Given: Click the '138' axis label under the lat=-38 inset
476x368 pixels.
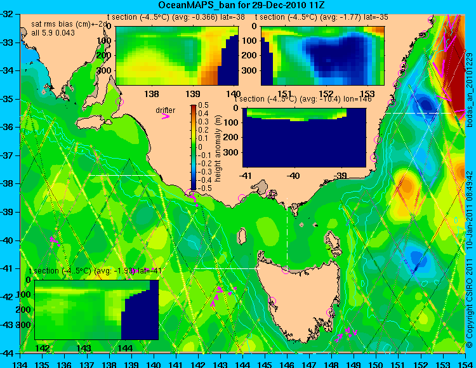Looking at the screenshot, I should [x=152, y=94].
